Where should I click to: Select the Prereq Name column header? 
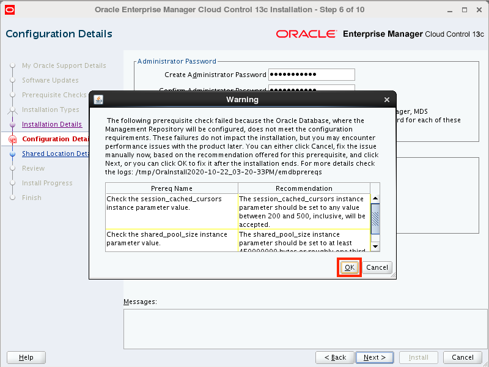pyautogui.click(x=172, y=188)
